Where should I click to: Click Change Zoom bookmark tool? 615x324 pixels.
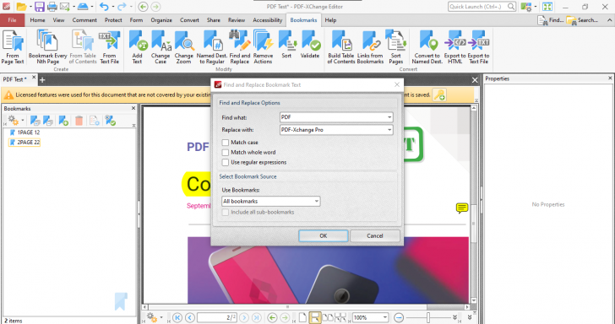click(183, 47)
